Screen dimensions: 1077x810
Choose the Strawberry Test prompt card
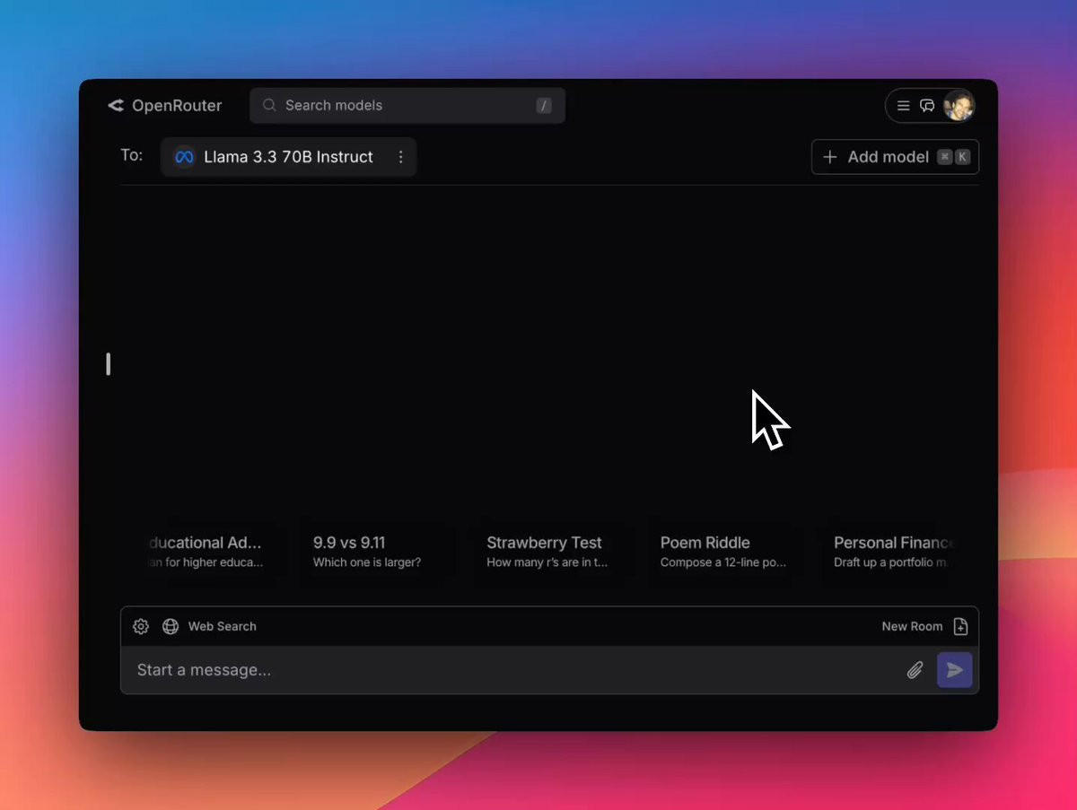pos(551,551)
